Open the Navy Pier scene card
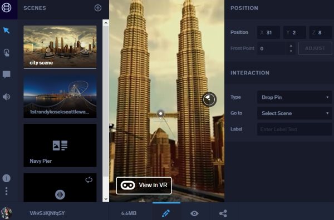Screen dimensions: 334x220 coord(60,146)
